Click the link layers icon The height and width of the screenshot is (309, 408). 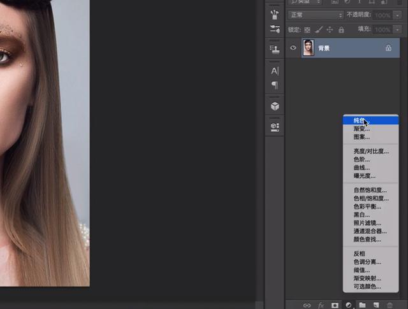[x=307, y=305]
